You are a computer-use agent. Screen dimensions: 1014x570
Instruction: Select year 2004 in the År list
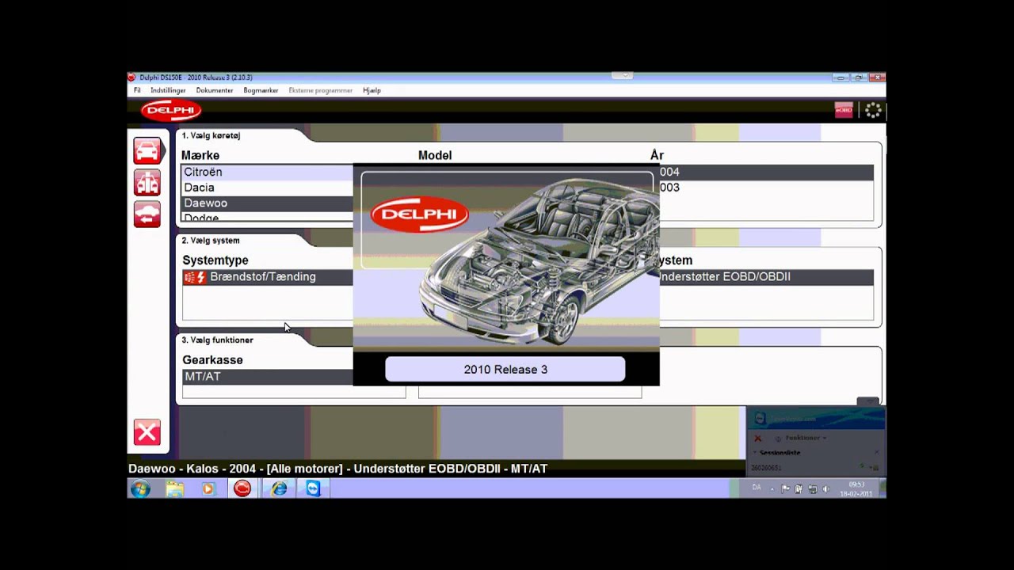(766, 172)
